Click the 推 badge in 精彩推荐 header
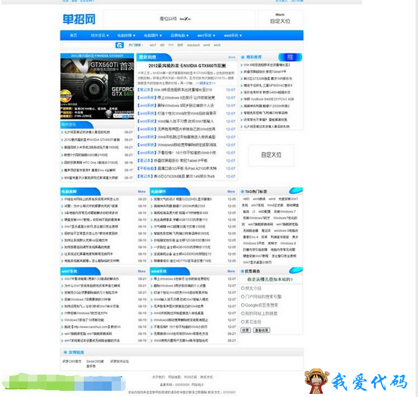Image resolution: width=418 pixels, height=397 pixels. [x=290, y=57]
